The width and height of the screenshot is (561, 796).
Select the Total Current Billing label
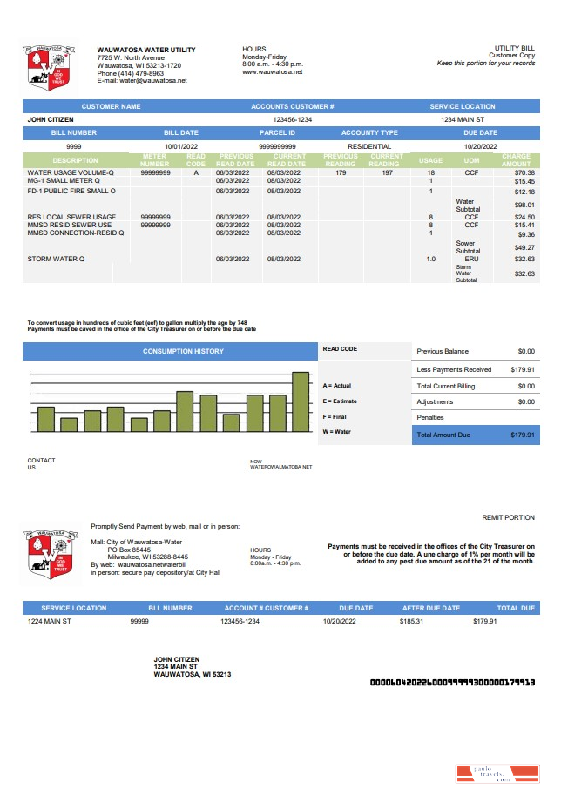(446, 387)
